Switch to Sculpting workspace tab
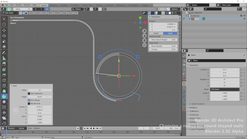Screen dimensions: 247x139 (x=64, y=5)
